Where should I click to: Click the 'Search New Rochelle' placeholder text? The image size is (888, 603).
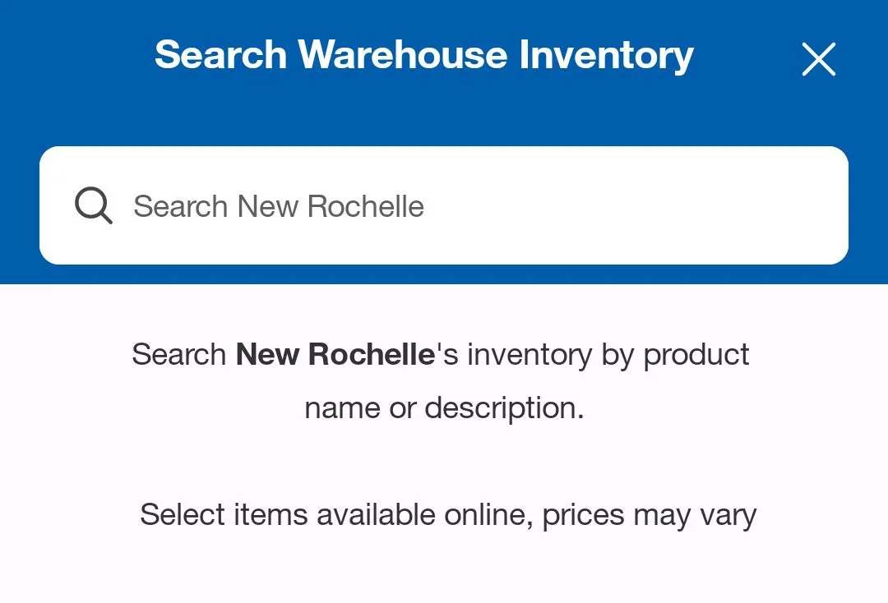pyautogui.click(x=279, y=206)
